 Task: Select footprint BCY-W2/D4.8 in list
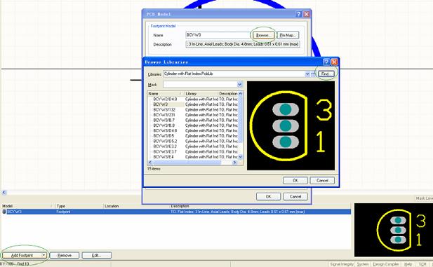click(165, 99)
